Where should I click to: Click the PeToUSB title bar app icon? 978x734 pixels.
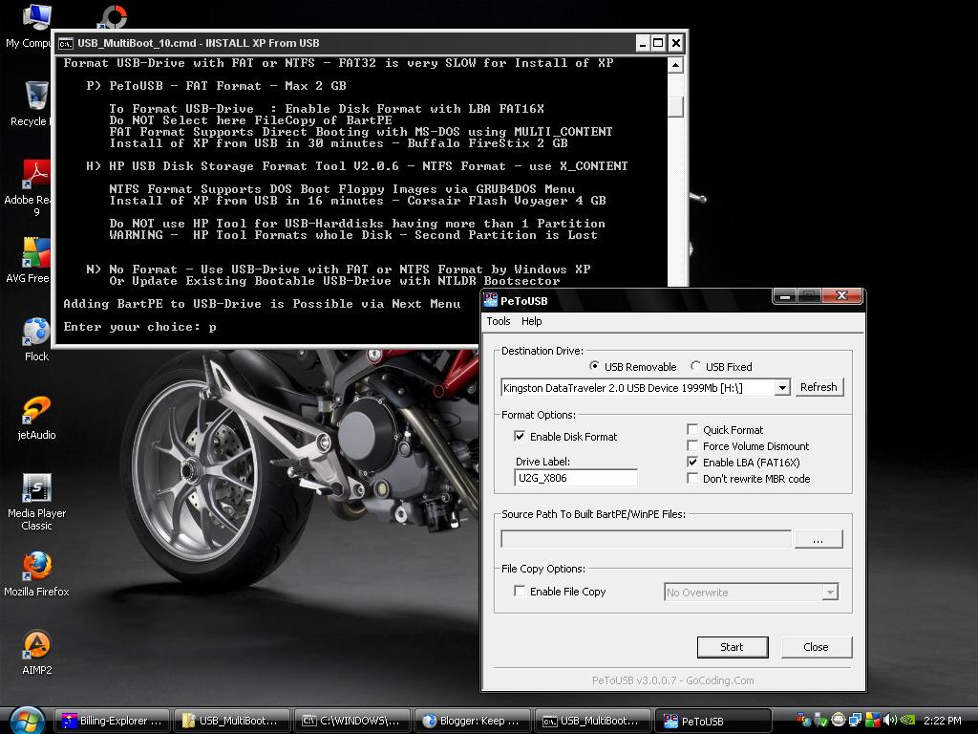point(490,300)
